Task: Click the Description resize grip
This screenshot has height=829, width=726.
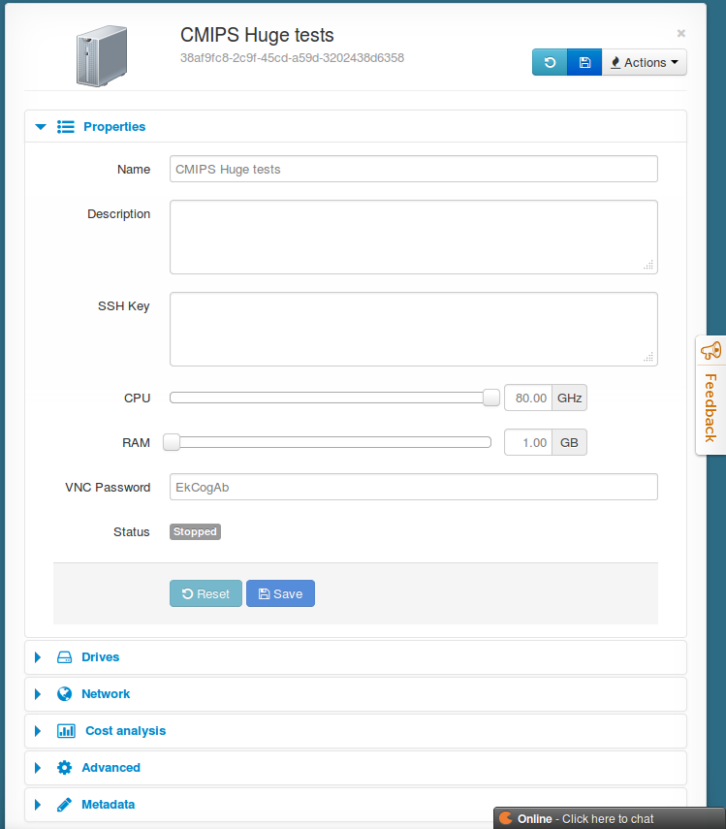Action: point(648,265)
